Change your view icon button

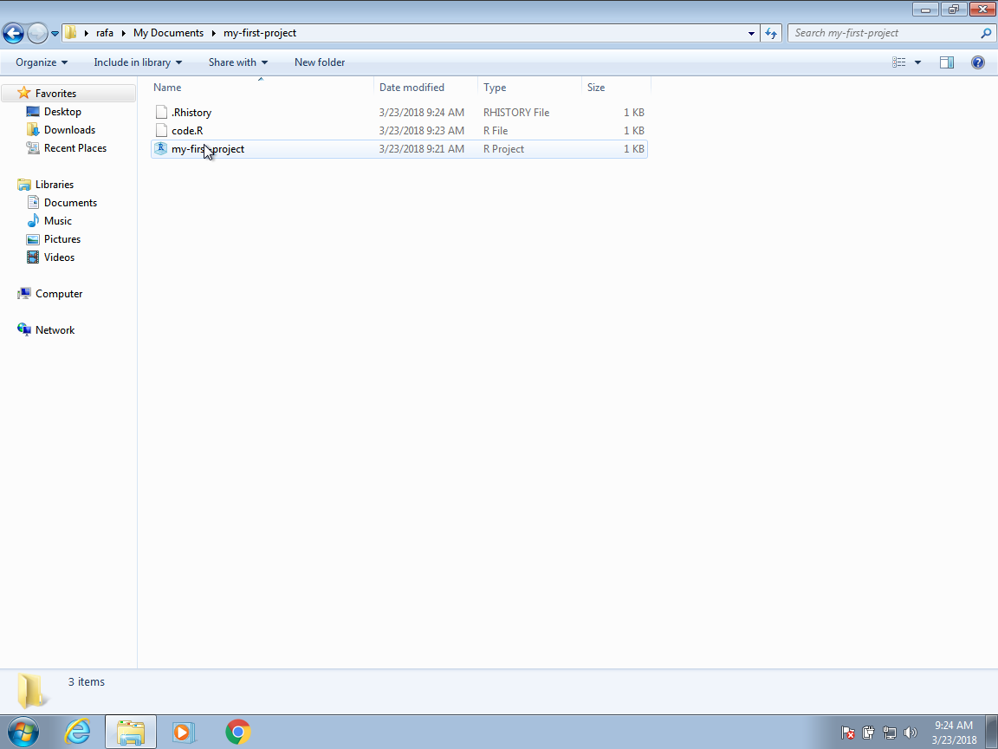tap(898, 62)
